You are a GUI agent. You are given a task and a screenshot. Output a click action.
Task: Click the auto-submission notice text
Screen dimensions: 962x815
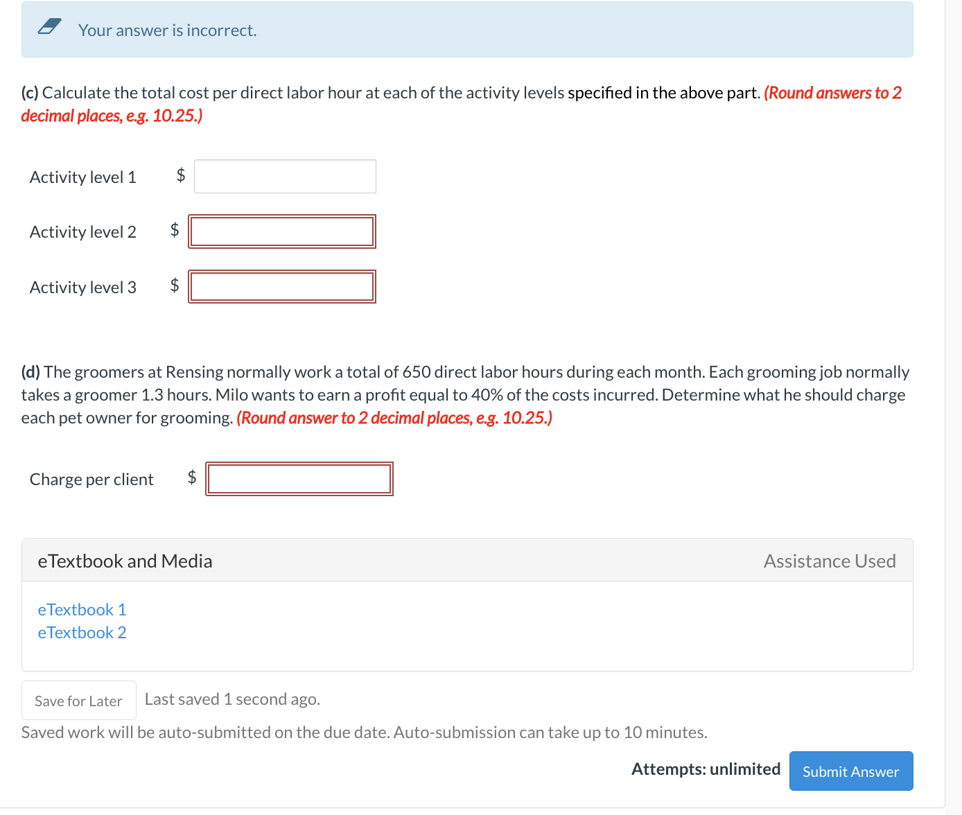[x=363, y=732]
